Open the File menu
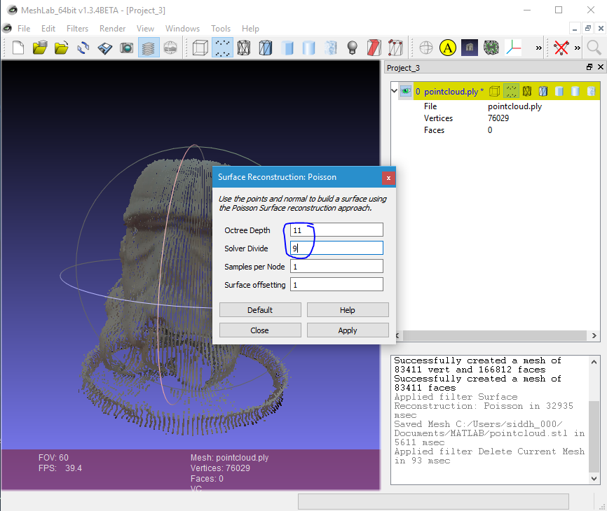 [24, 29]
